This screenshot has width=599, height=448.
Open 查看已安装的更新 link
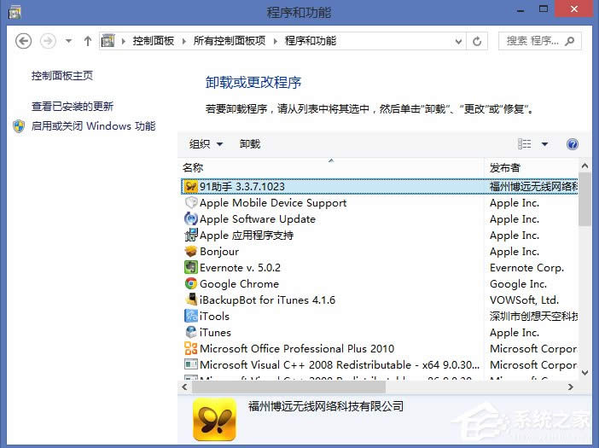tap(73, 106)
